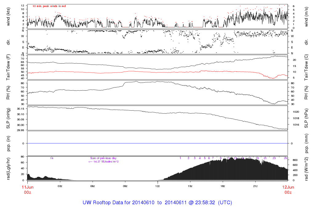This screenshot has width=315, height=215.
Task: Select the 'rad(Lgly/hr)' axis label
Action: tap(9, 168)
